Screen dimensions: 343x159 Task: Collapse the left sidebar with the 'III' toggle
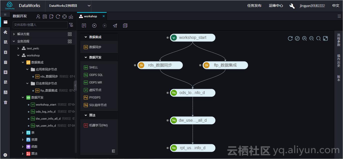(x=5, y=14)
